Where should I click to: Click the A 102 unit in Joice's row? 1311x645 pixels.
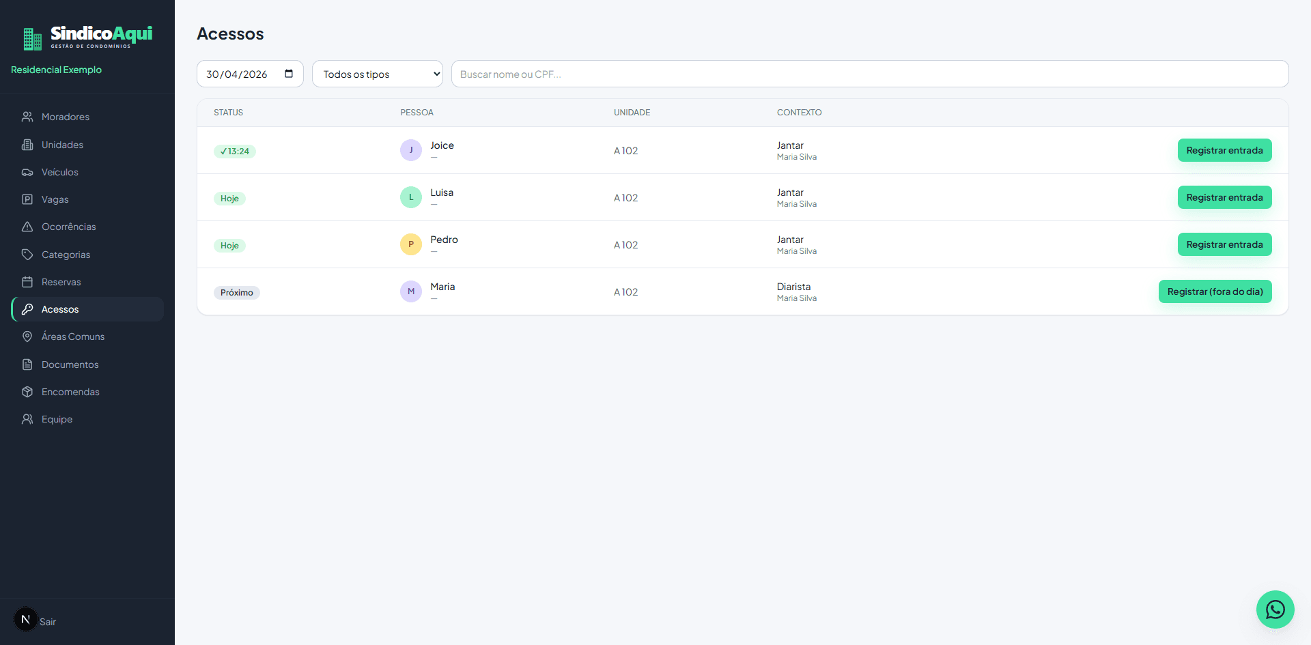coord(625,151)
